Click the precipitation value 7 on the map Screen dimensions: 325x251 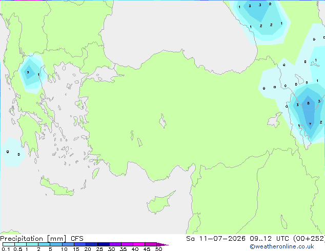310,124
